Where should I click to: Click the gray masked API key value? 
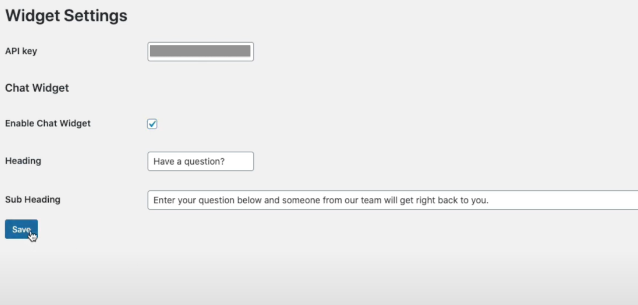tap(200, 51)
